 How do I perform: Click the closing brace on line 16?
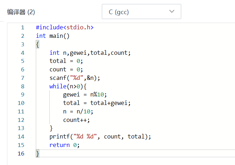coord(37,153)
